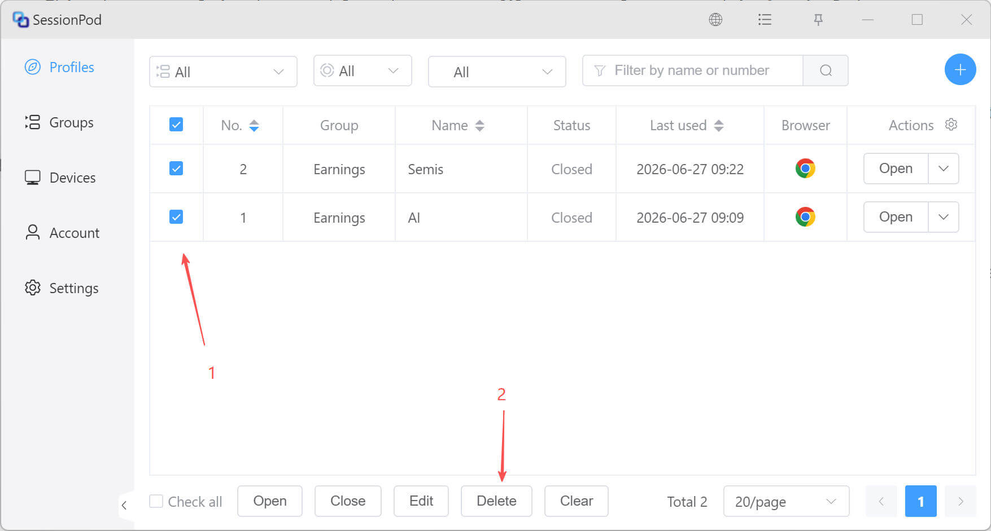Open column settings gear in Actions header
Screen dimensions: 991x531
[x=951, y=125]
